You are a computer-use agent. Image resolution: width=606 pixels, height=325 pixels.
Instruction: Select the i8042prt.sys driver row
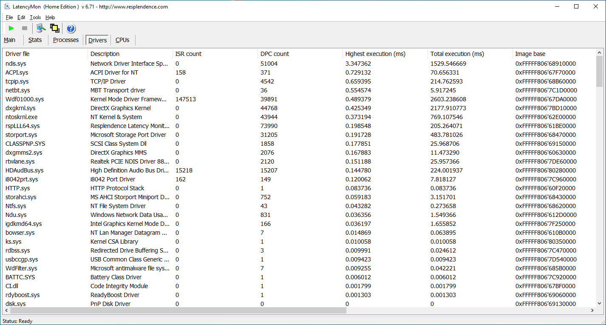(299, 179)
